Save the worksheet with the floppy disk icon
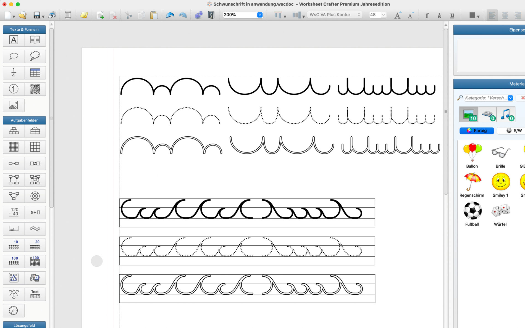This screenshot has height=328, width=525. [x=37, y=15]
